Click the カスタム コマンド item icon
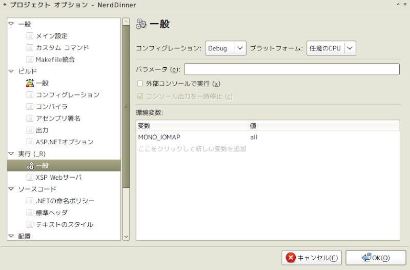This screenshot has height=270, width=410. [30, 47]
